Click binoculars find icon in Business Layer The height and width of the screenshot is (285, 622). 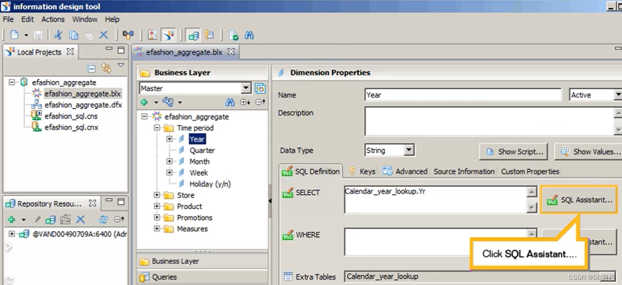230,102
